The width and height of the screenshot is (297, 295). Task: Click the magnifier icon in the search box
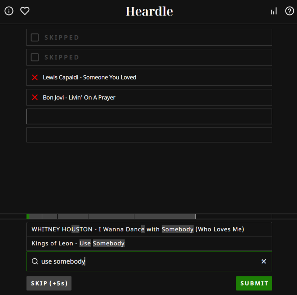pos(35,261)
